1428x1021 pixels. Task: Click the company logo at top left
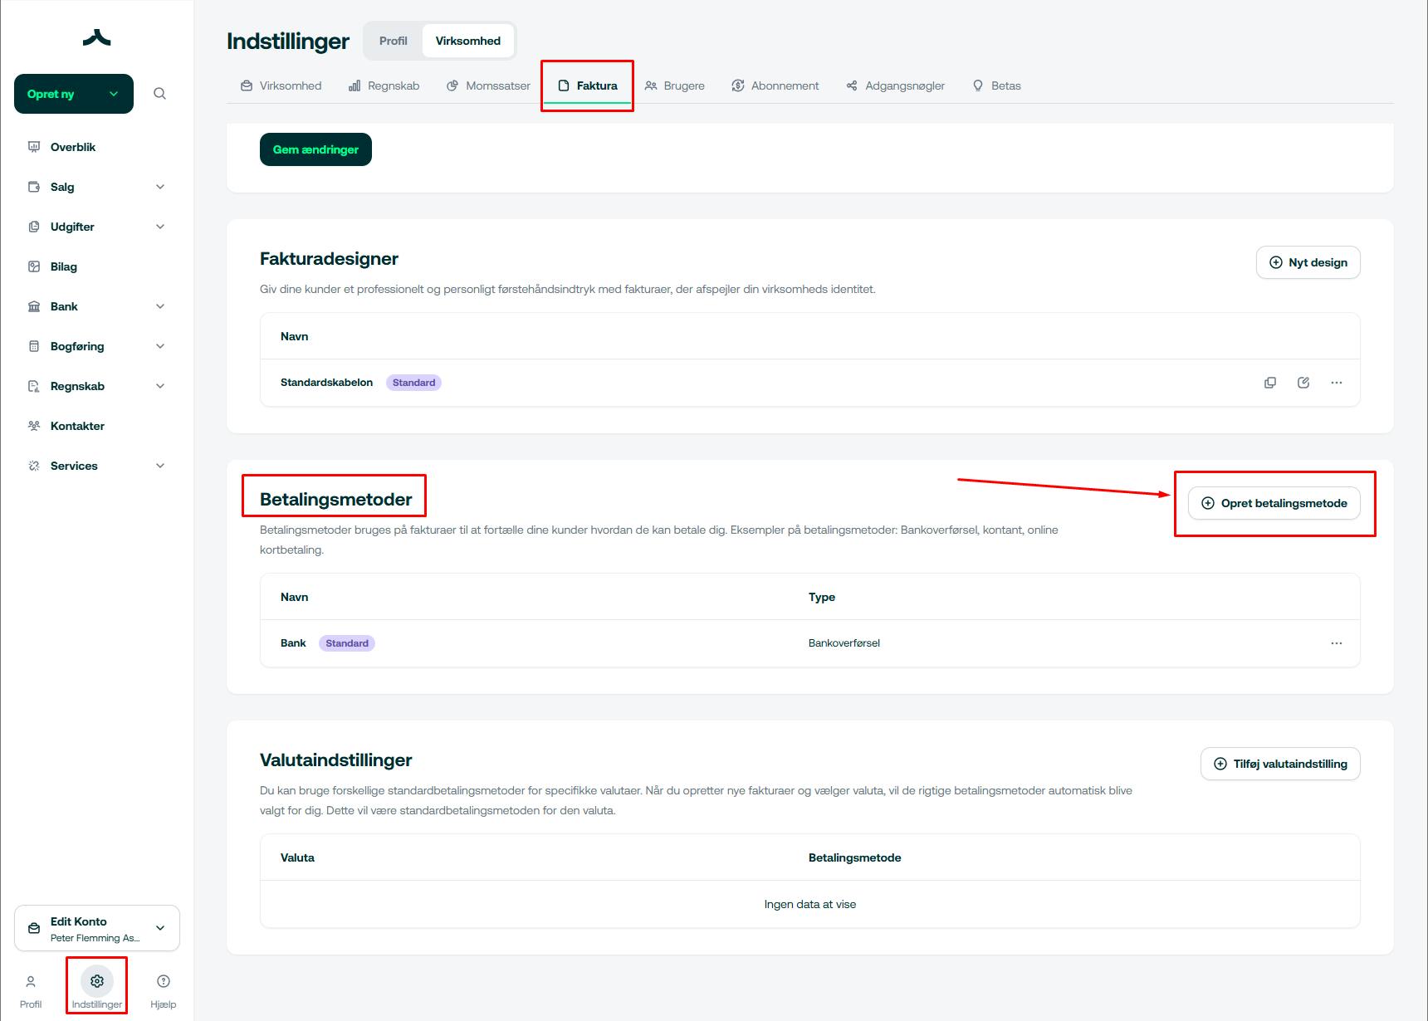click(x=97, y=37)
